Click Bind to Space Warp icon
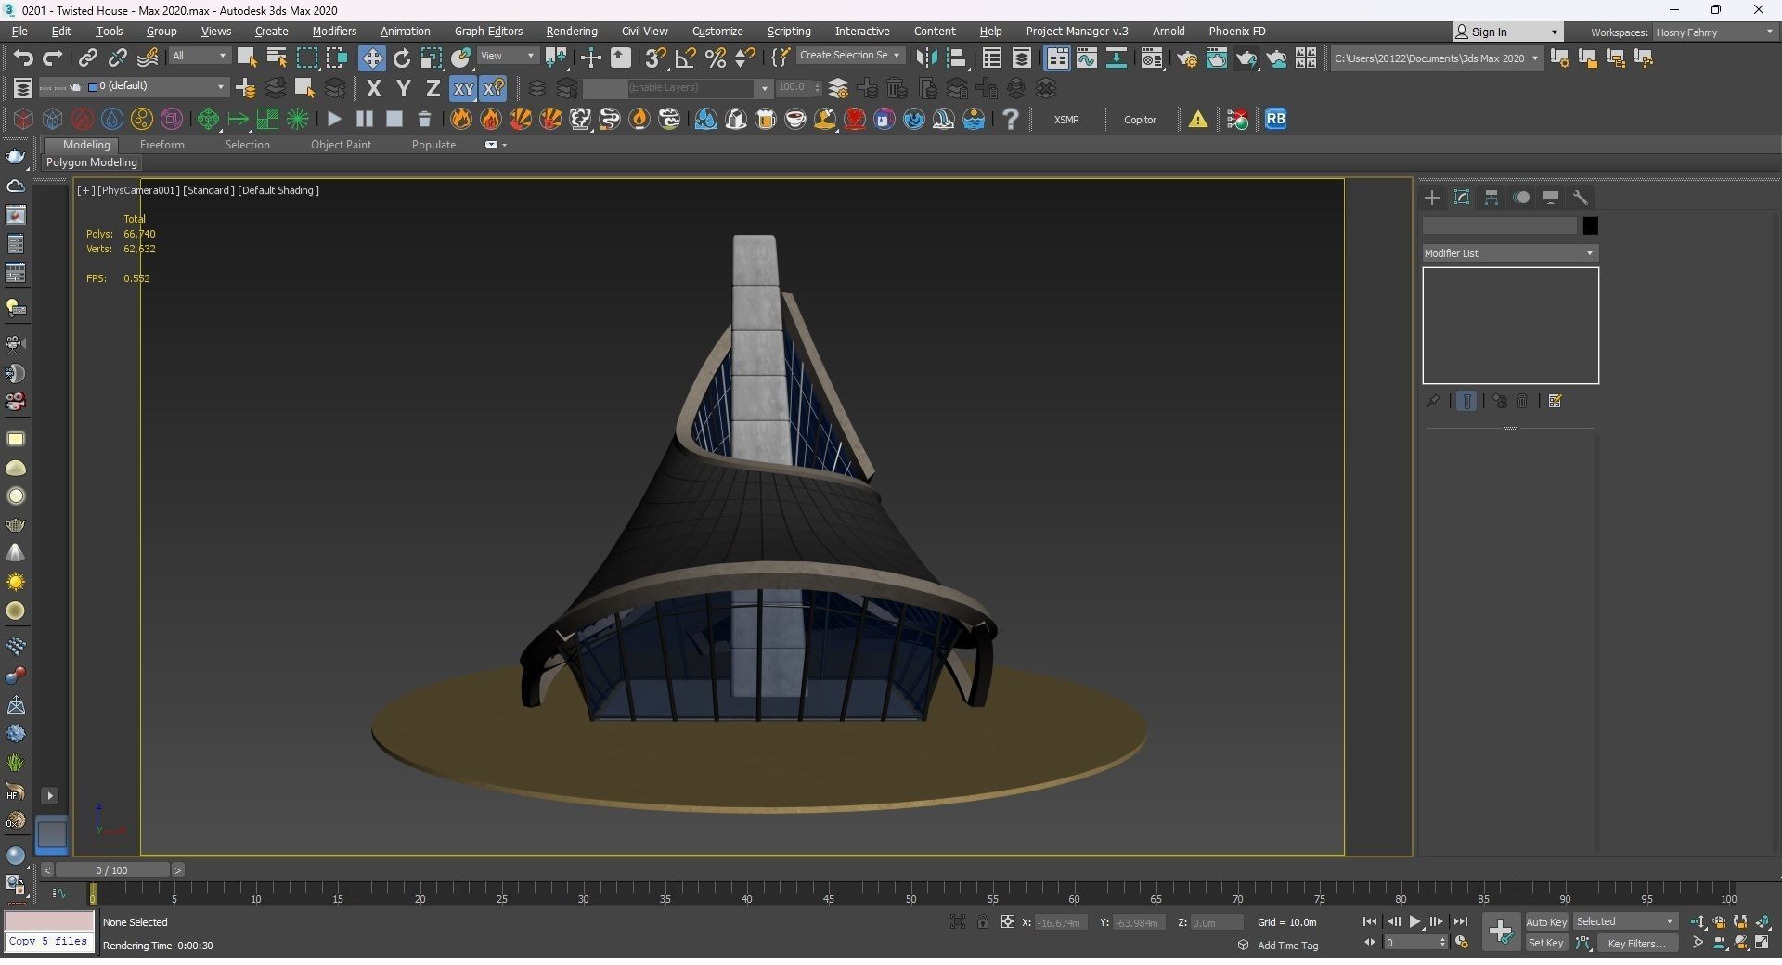The width and height of the screenshot is (1782, 965). tap(148, 58)
